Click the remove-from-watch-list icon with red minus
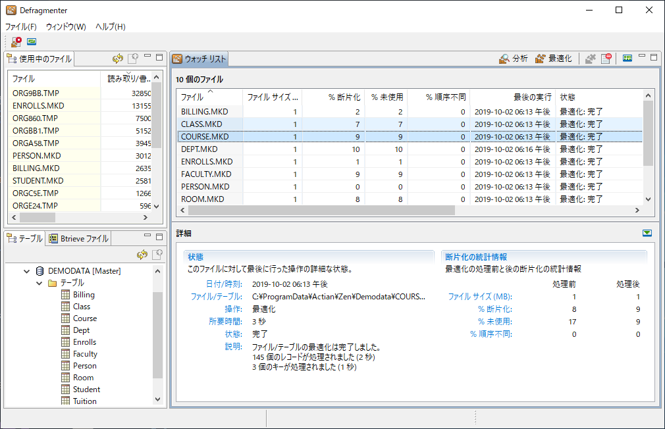 pyautogui.click(x=606, y=59)
